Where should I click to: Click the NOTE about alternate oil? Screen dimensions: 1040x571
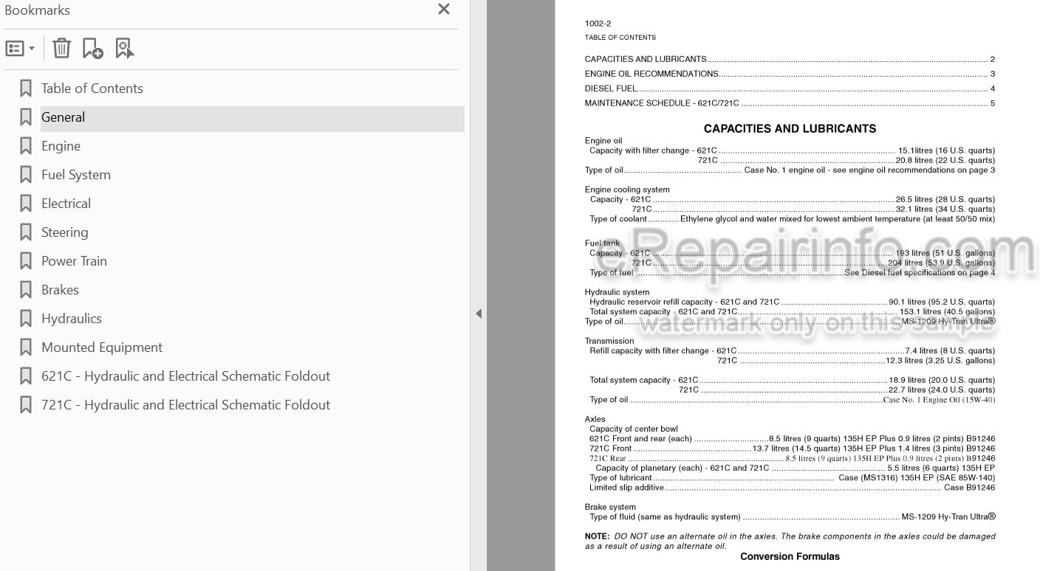[790, 541]
